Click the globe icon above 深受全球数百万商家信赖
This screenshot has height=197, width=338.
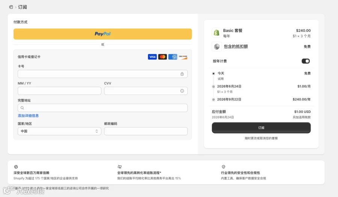click(16, 167)
